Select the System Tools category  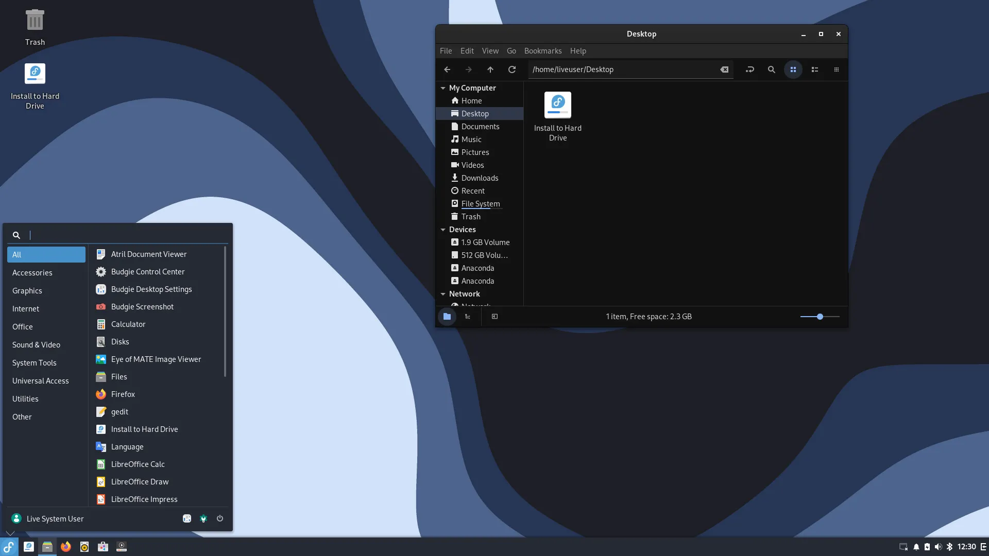(35, 363)
